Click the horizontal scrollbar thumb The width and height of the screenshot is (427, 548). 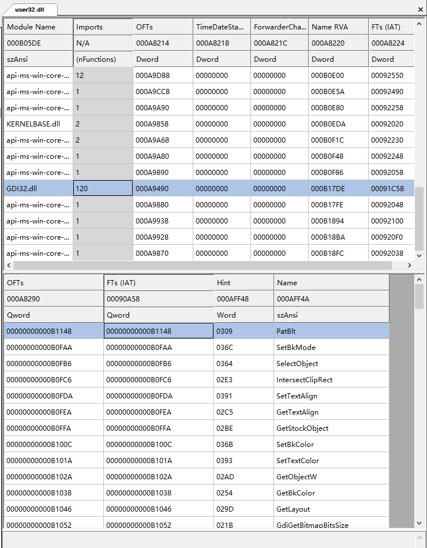coord(203,265)
